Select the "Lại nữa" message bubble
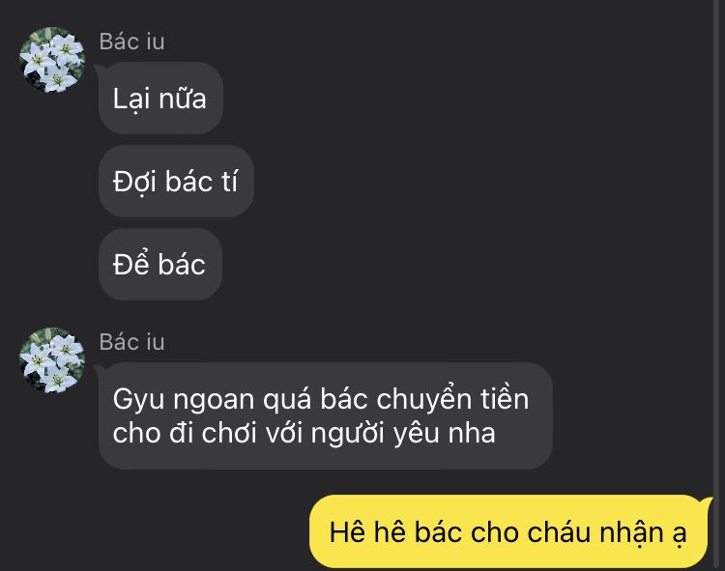 [x=160, y=98]
